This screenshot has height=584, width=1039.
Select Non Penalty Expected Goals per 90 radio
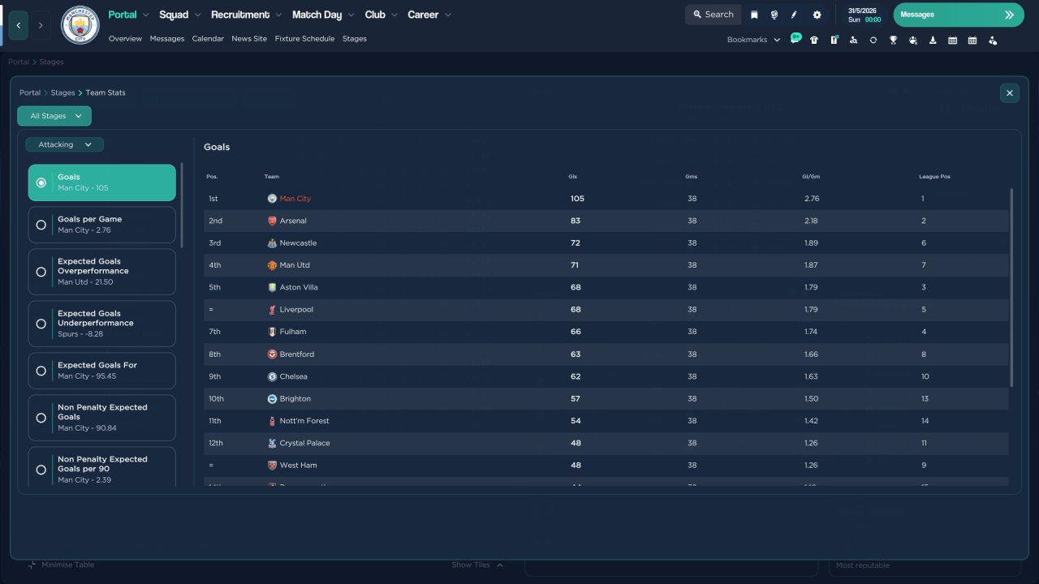(41, 470)
